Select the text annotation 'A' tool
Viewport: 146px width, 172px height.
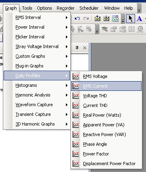tap(140, 19)
